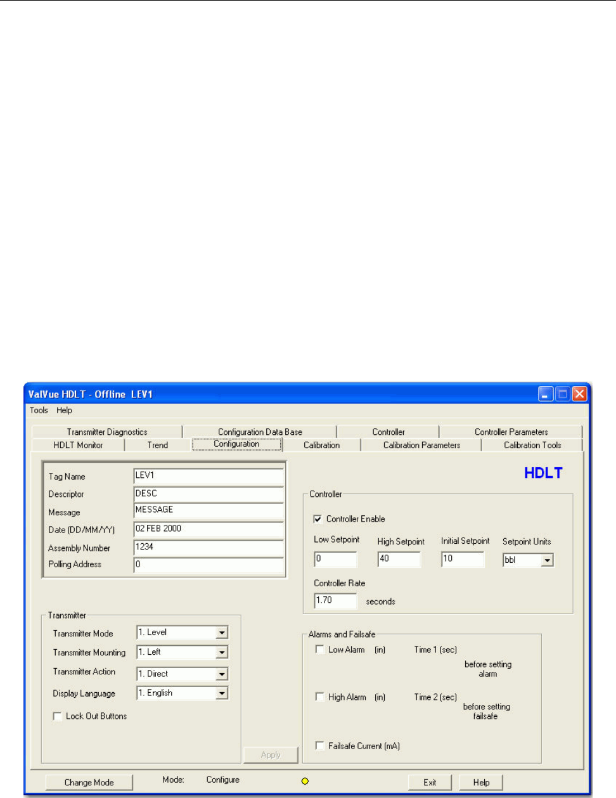Expand the Display Language dropdown
The height and width of the screenshot is (798, 616).
[221, 693]
